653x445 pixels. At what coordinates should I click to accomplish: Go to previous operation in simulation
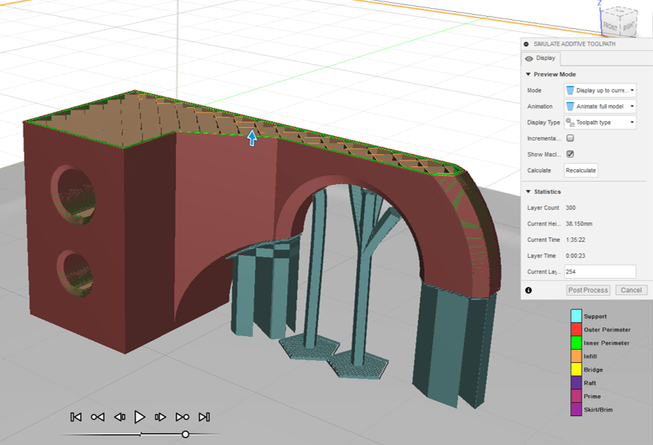[x=98, y=417]
